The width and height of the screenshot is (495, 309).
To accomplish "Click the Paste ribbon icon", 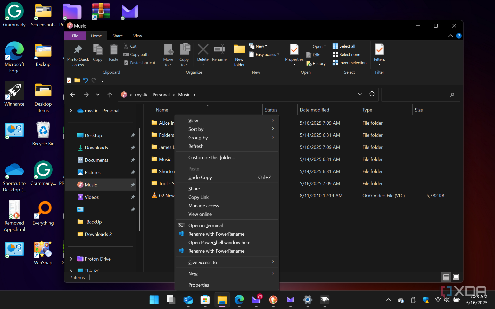I will tap(114, 50).
